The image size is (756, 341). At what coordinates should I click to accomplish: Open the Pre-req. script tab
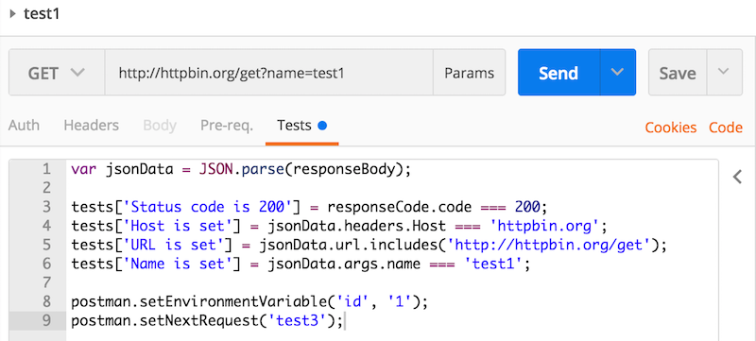[227, 127]
